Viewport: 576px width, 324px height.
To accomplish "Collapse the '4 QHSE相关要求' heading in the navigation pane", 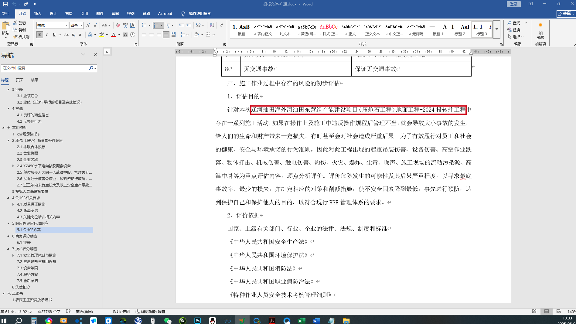I will click(x=8, y=198).
